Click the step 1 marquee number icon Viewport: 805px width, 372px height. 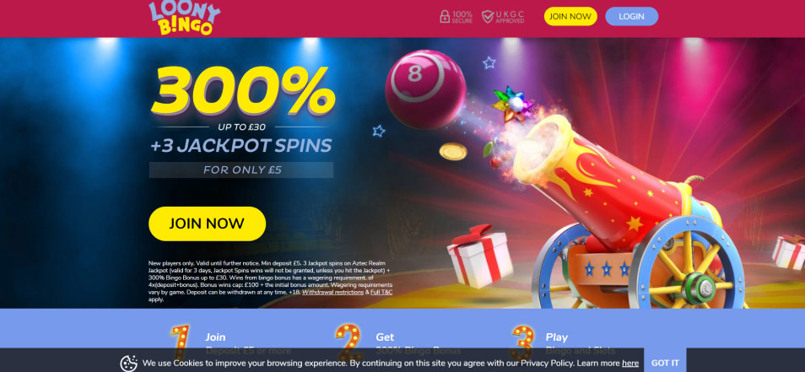[180, 342]
